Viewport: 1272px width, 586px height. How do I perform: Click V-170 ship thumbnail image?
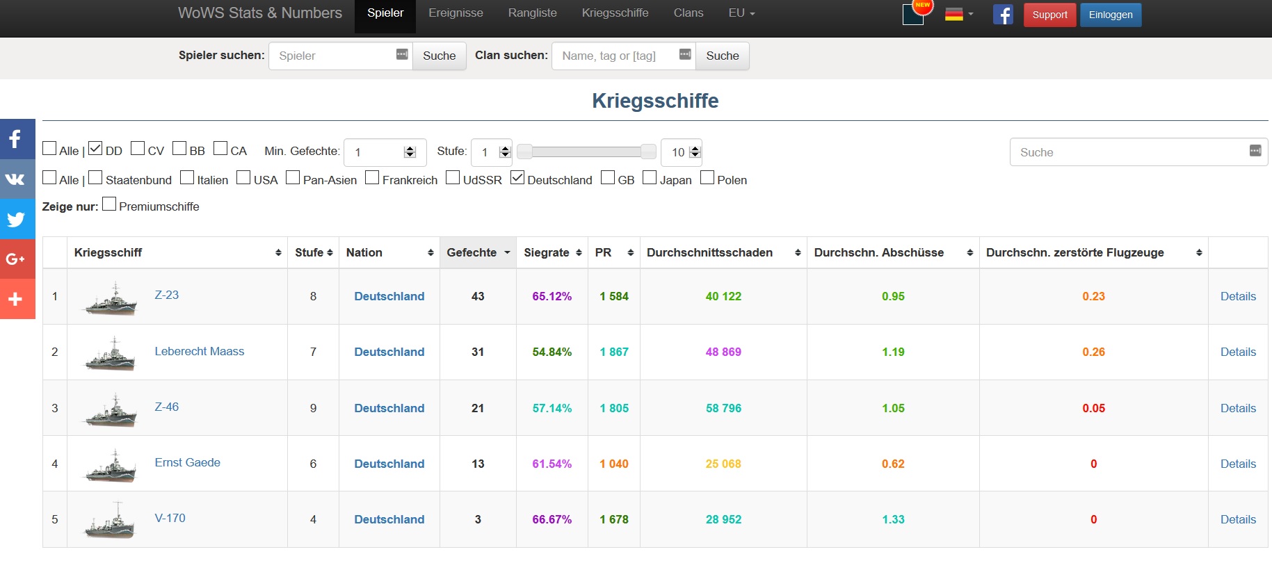tap(111, 521)
